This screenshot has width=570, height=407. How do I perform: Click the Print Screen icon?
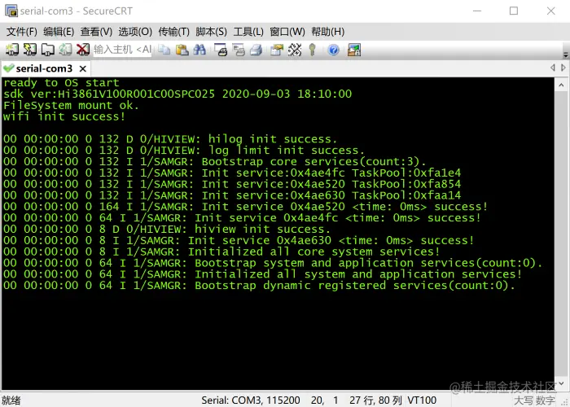click(221, 50)
